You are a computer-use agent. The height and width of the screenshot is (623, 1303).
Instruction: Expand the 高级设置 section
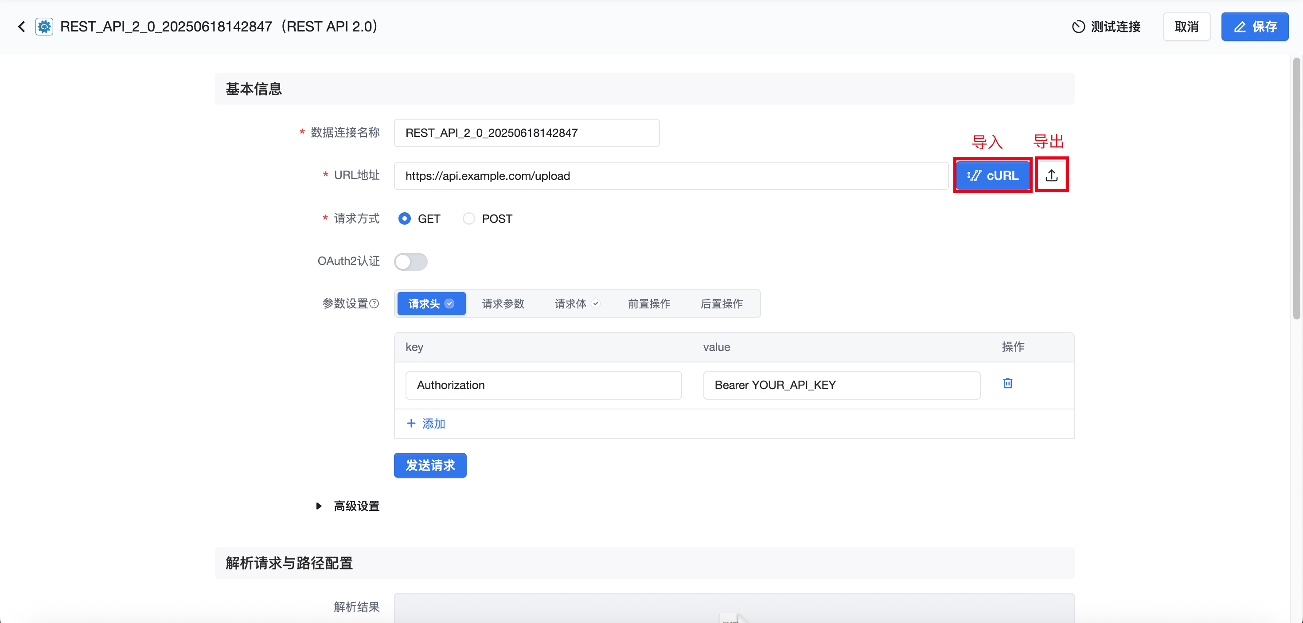point(347,506)
